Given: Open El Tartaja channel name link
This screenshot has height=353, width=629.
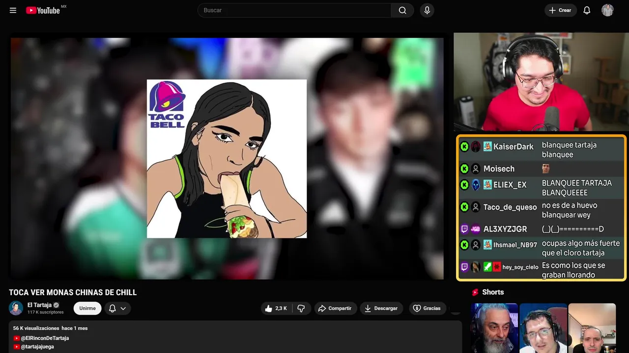Looking at the screenshot, I should (39, 305).
